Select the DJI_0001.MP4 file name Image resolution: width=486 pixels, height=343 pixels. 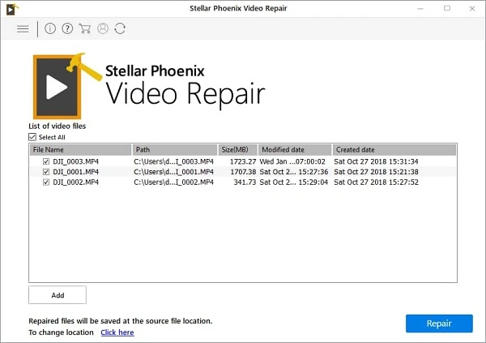[x=75, y=172]
